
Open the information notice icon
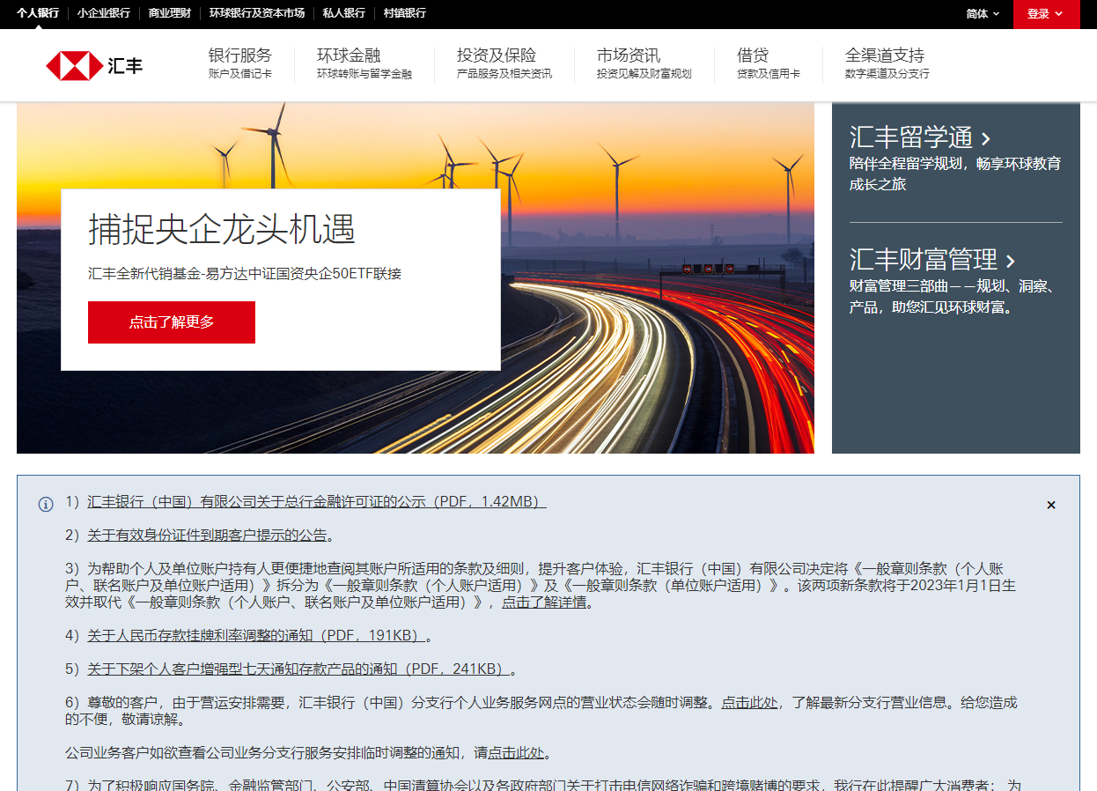click(x=44, y=504)
